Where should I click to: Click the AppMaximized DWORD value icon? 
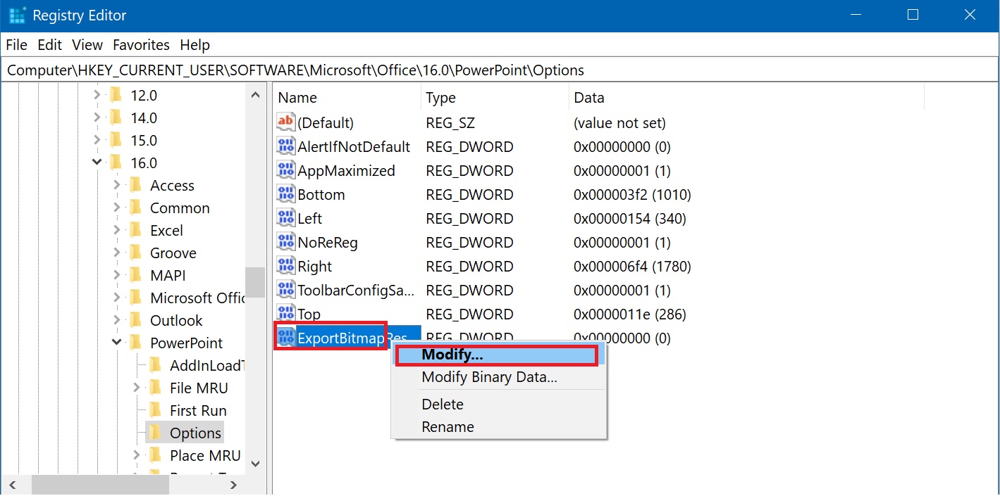coord(285,170)
